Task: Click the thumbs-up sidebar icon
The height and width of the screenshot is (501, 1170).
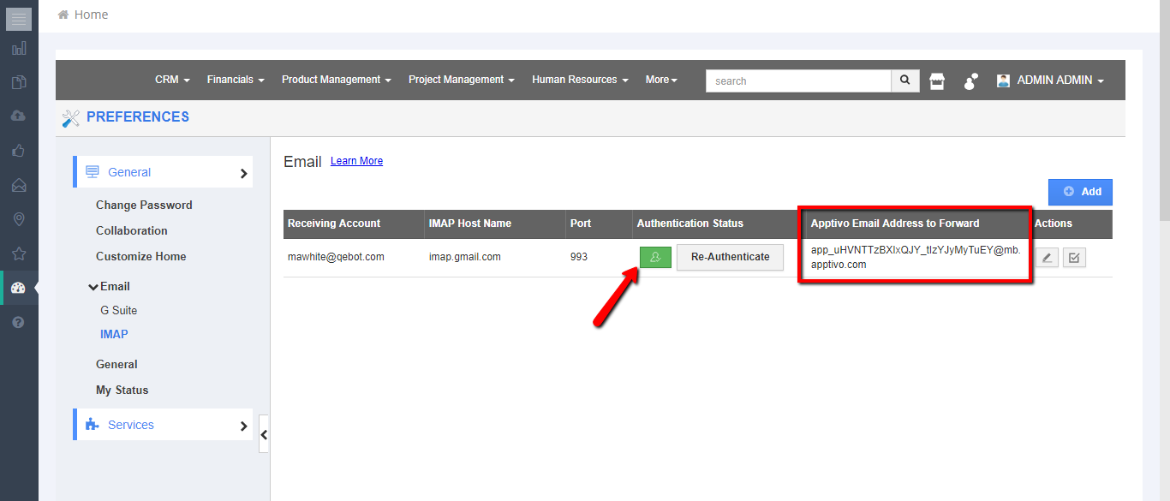Action: point(19,151)
